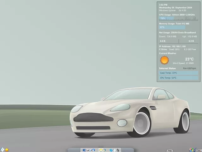
Task: Click 'Wind Speed: 21 KMH' text
Action: point(183,63)
